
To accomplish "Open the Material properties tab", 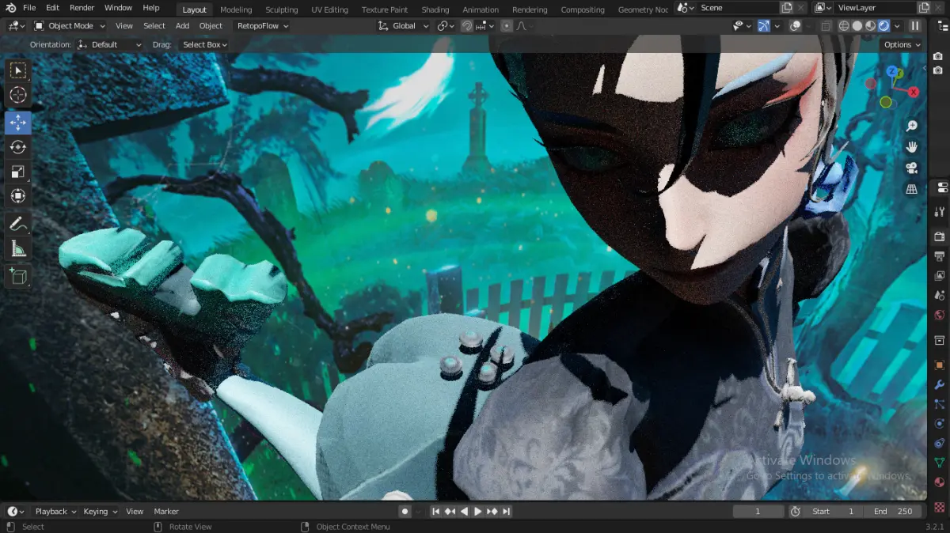I will (x=940, y=483).
